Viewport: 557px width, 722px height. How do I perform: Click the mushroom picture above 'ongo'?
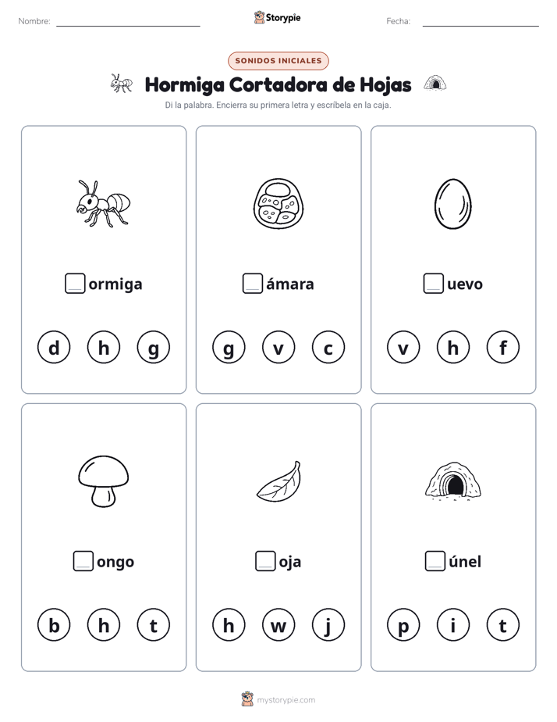(x=104, y=481)
